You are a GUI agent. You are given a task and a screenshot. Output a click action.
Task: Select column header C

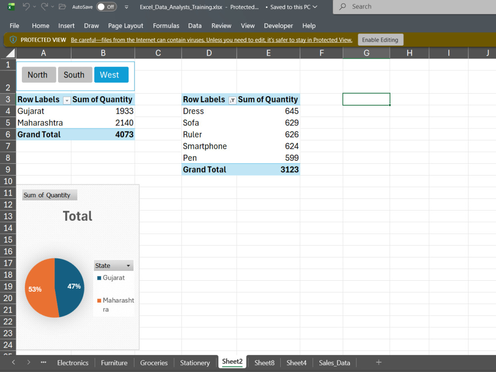pyautogui.click(x=158, y=53)
